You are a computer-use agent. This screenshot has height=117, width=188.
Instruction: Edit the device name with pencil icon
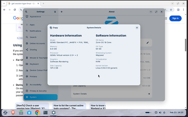(x=148, y=43)
